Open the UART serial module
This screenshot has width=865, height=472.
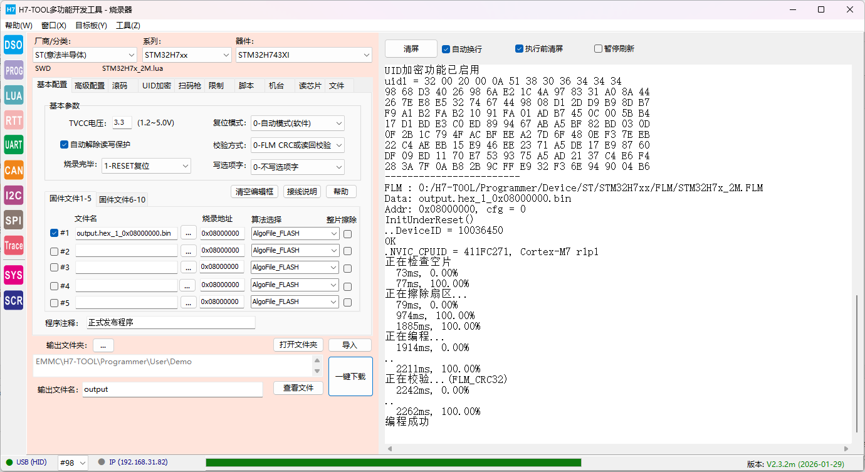pos(14,145)
